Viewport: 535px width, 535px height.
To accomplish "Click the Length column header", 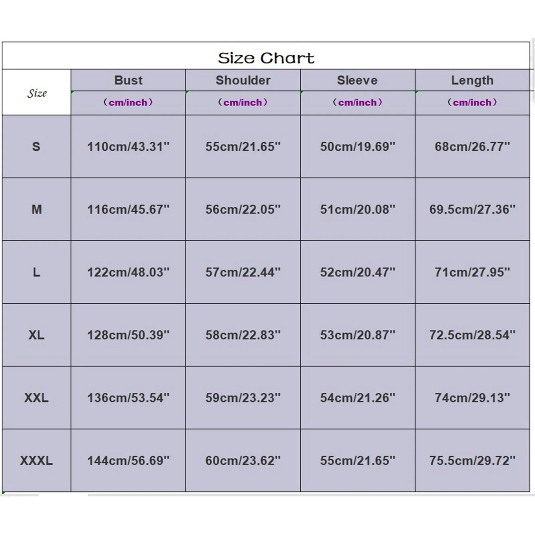I will 472,80.
